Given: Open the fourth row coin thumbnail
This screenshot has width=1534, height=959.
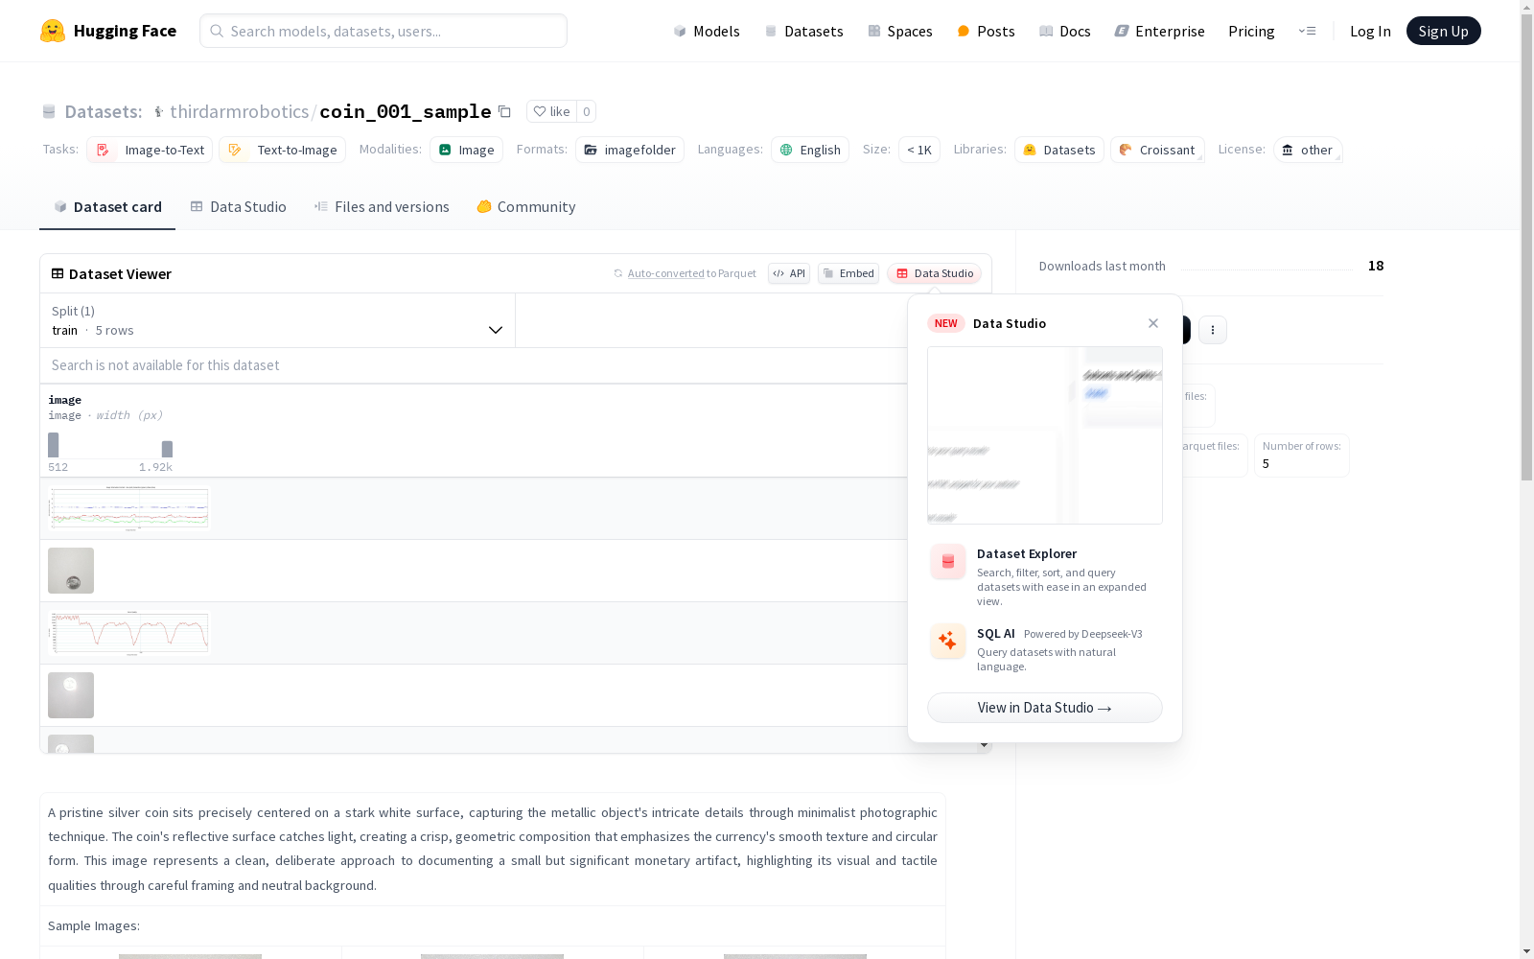Looking at the screenshot, I should (71, 695).
